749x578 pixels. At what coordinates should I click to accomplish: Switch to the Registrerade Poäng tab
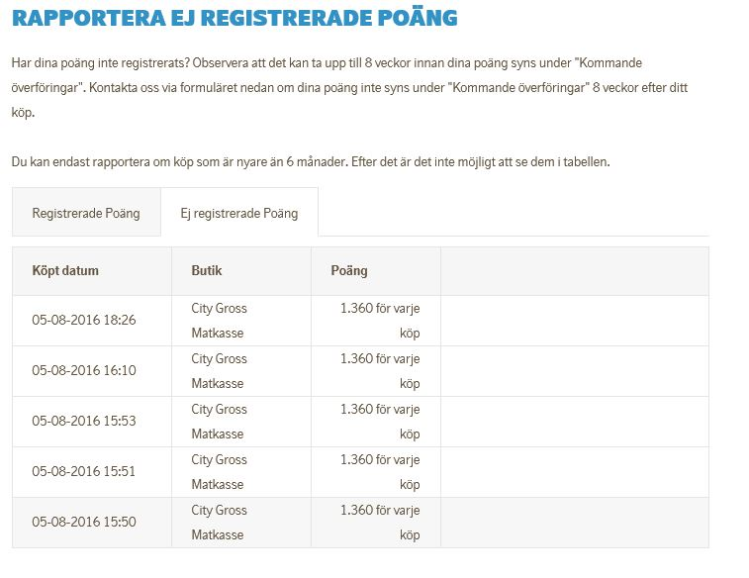(86, 213)
